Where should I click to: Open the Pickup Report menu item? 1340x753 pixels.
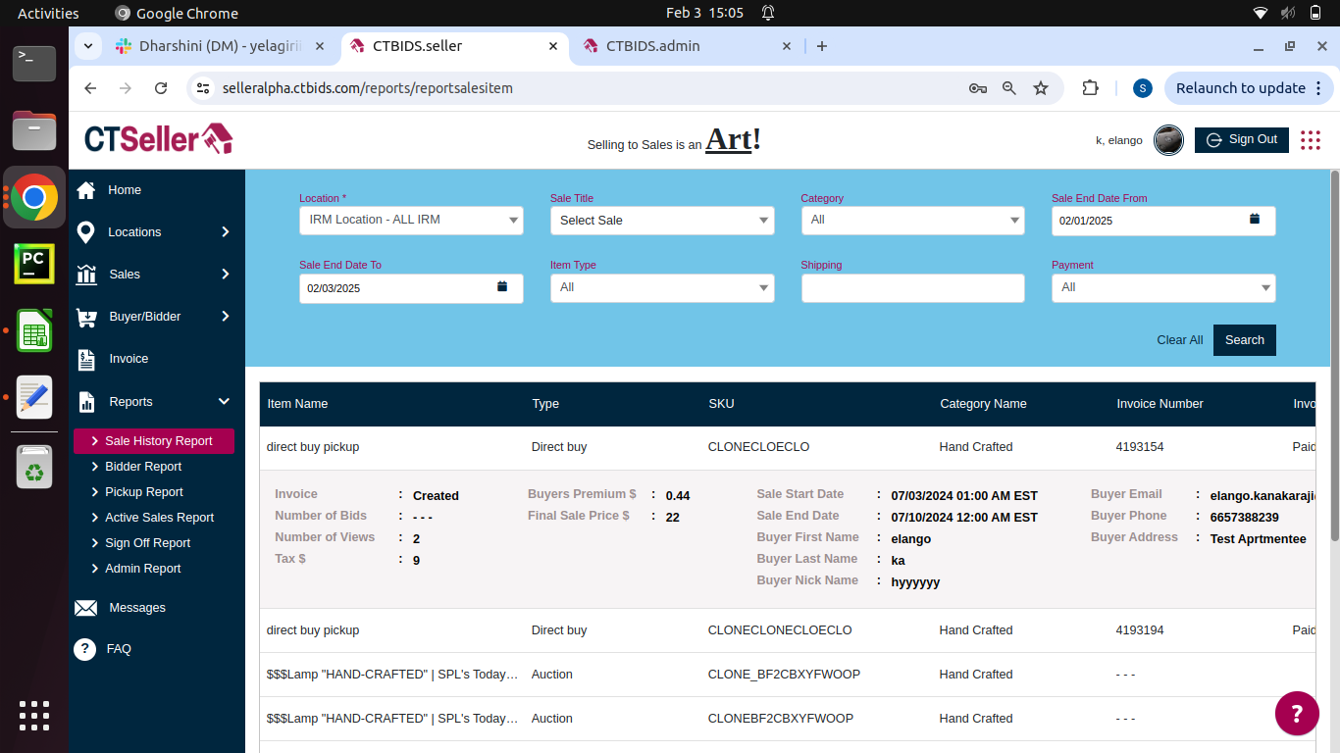[144, 492]
